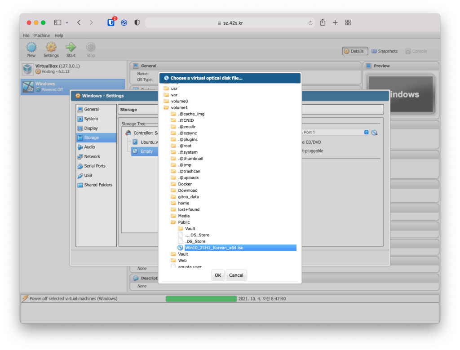Click the .@trashcan folder name
460x350 pixels.
189,171
